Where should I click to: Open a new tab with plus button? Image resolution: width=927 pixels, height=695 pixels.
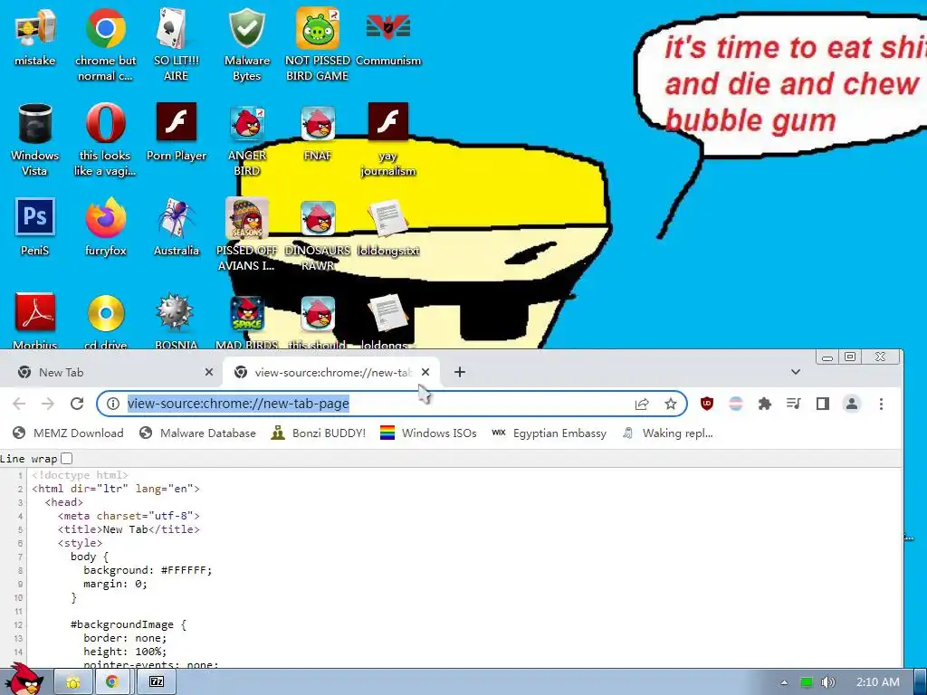[459, 372]
